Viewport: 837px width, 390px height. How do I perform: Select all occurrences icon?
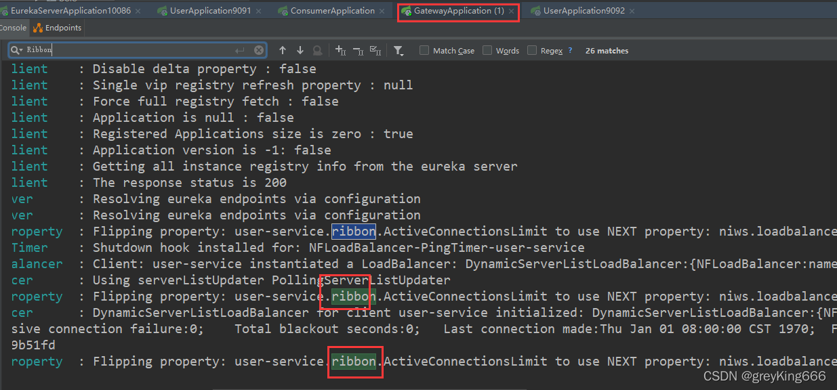click(x=375, y=50)
